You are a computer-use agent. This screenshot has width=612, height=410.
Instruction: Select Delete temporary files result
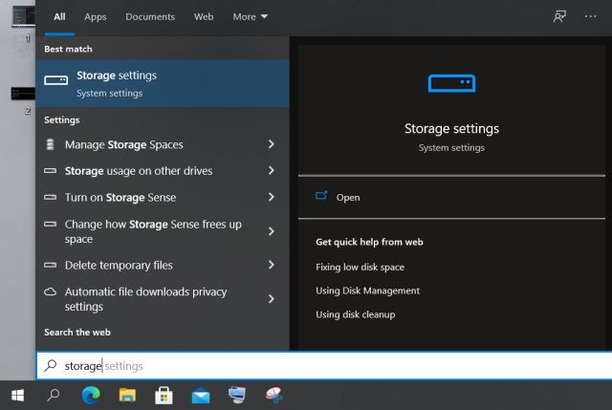click(163, 265)
